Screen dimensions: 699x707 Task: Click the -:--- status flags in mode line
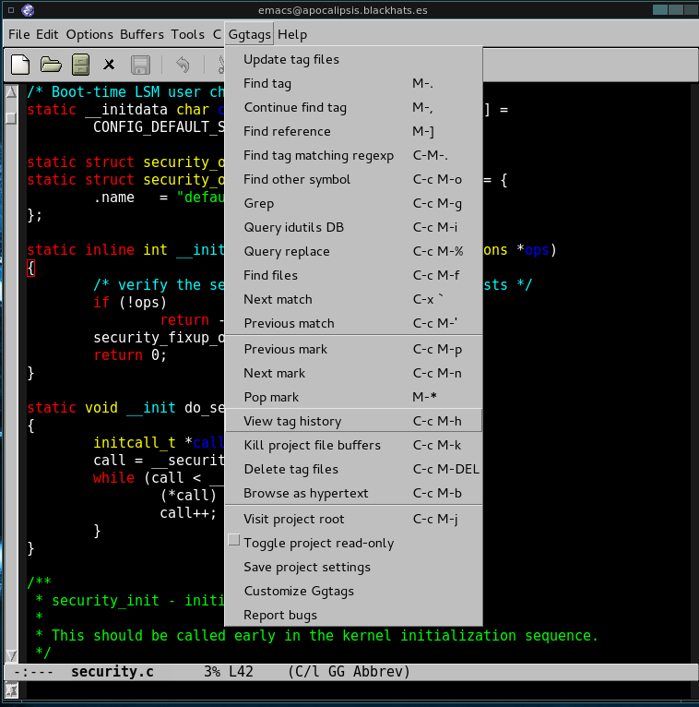click(34, 672)
